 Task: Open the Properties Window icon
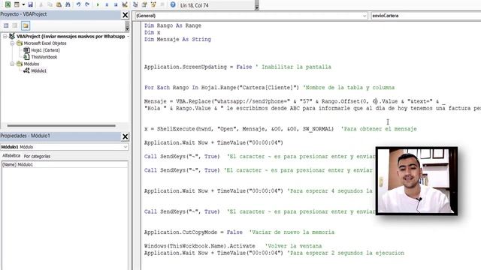144,4
